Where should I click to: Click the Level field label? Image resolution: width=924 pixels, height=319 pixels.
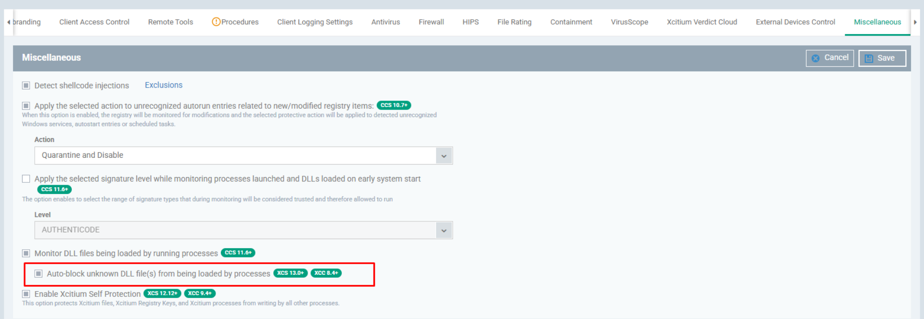42,215
